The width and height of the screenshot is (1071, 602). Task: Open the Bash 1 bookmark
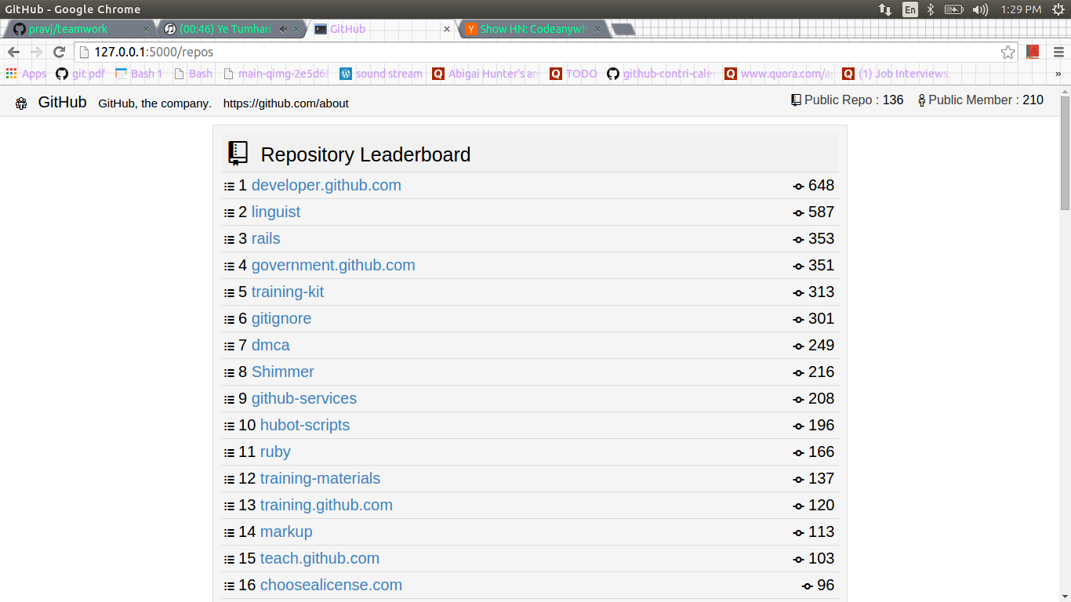pos(139,74)
